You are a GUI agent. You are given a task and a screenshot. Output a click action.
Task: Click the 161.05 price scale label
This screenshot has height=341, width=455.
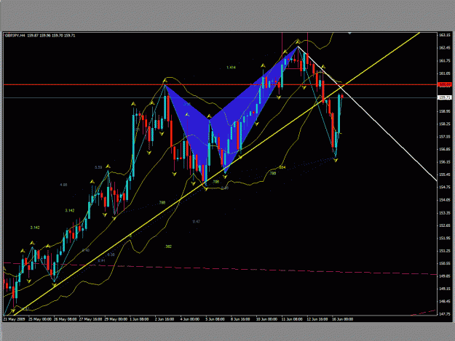(443, 73)
